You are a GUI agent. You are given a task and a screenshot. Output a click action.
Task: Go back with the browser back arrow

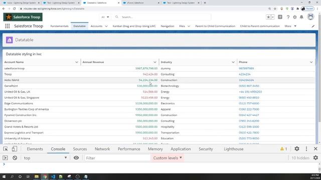4,9
